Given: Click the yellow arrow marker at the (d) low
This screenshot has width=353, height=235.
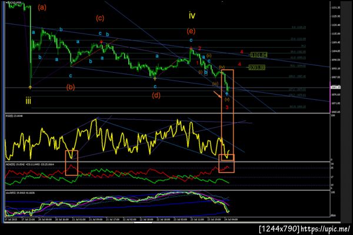Looking at the screenshot, I should click(x=155, y=79).
